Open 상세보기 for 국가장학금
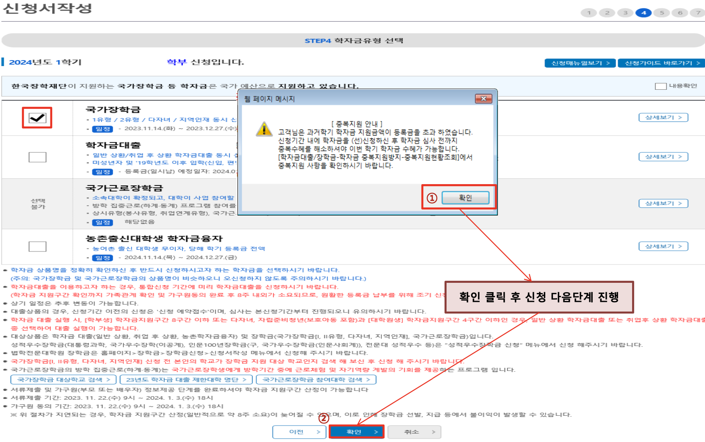 coord(663,117)
